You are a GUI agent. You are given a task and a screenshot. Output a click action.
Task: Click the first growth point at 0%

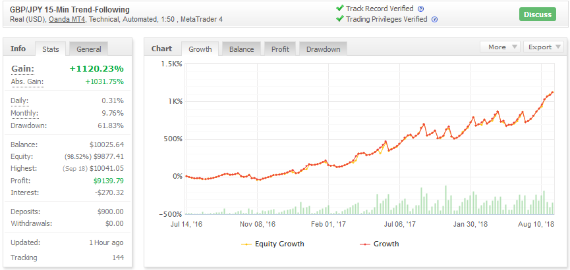[186, 176]
